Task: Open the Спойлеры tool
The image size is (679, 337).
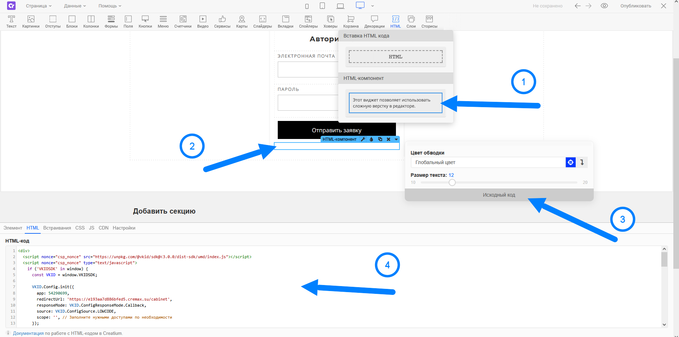Action: click(x=308, y=21)
